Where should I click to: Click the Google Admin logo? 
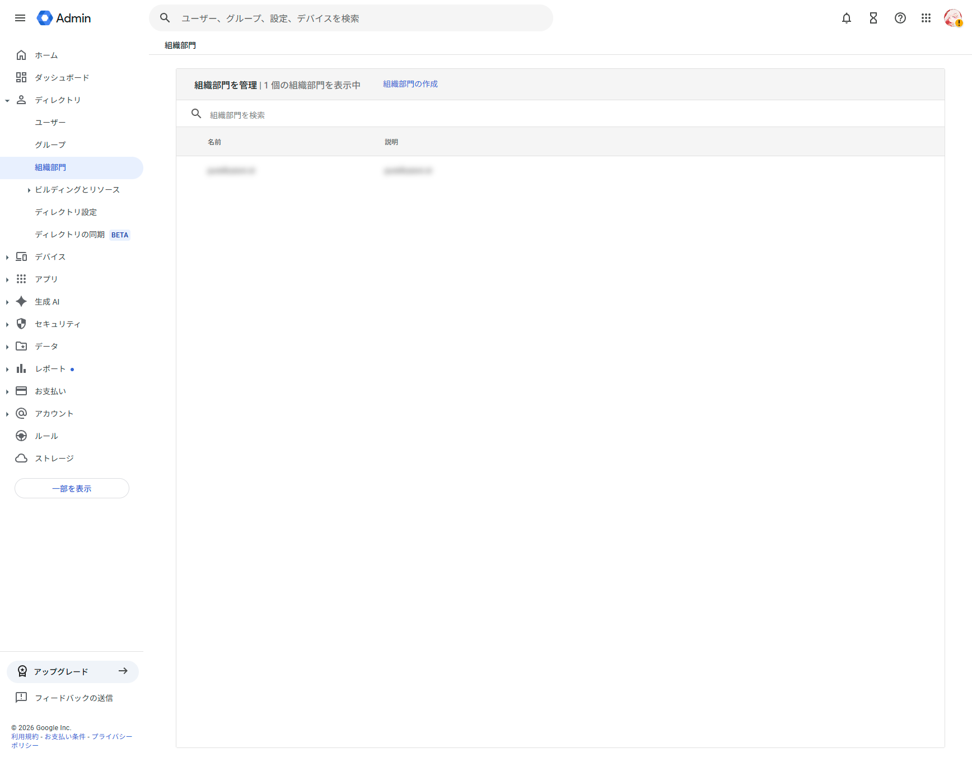point(64,18)
